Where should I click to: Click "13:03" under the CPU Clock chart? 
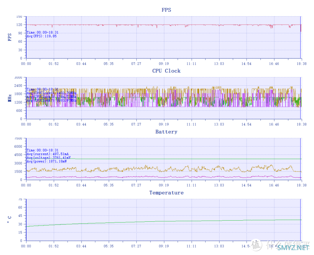(x=219, y=124)
